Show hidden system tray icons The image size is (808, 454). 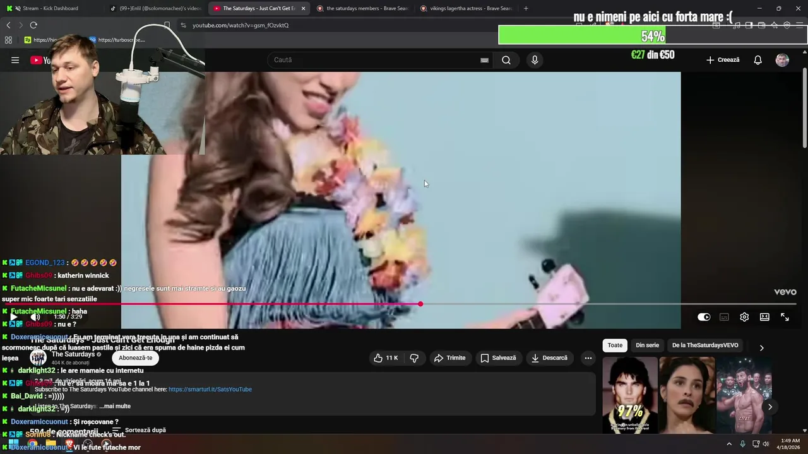coord(729,444)
